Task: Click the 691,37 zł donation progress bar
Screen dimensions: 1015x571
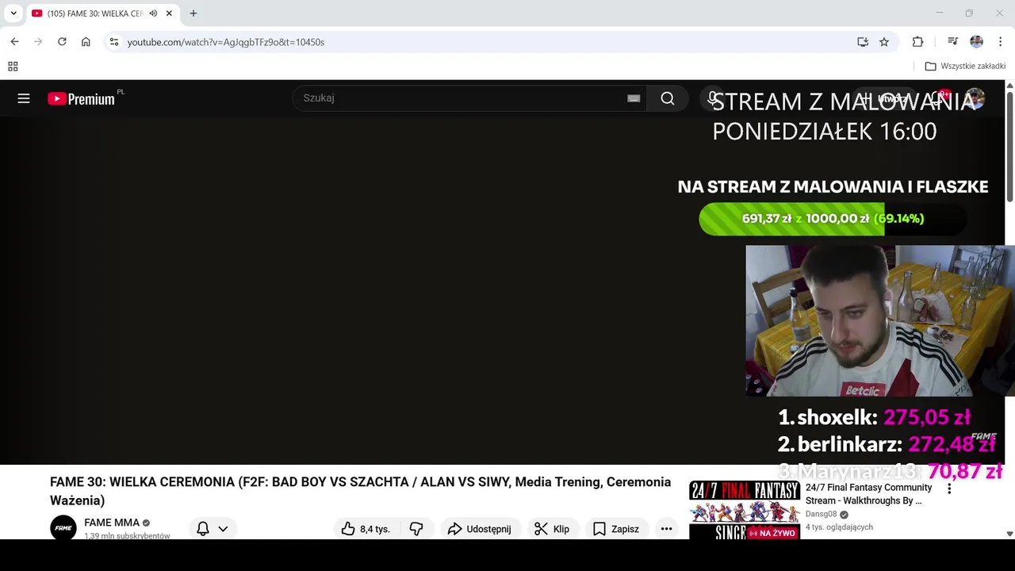Action: [833, 219]
